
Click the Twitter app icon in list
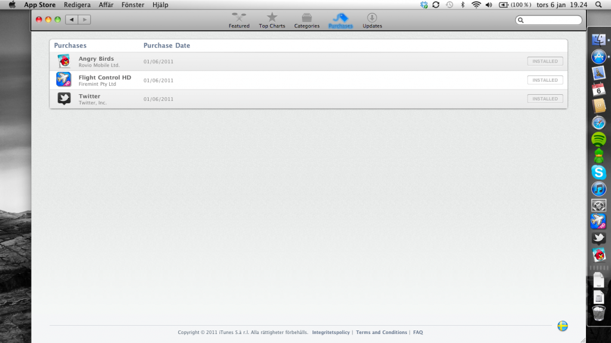click(x=64, y=98)
